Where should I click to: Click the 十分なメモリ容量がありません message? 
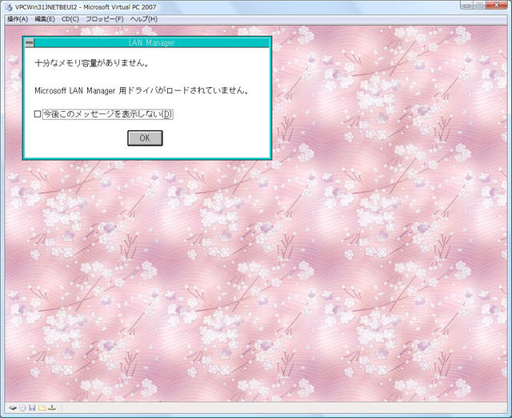coord(92,63)
